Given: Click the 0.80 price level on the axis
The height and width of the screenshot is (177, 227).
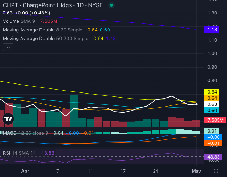Looking at the screenshot, I should [212, 81].
